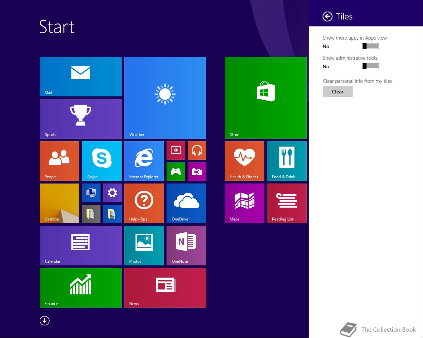
Task: Open the Finance tile
Action: 81,288
